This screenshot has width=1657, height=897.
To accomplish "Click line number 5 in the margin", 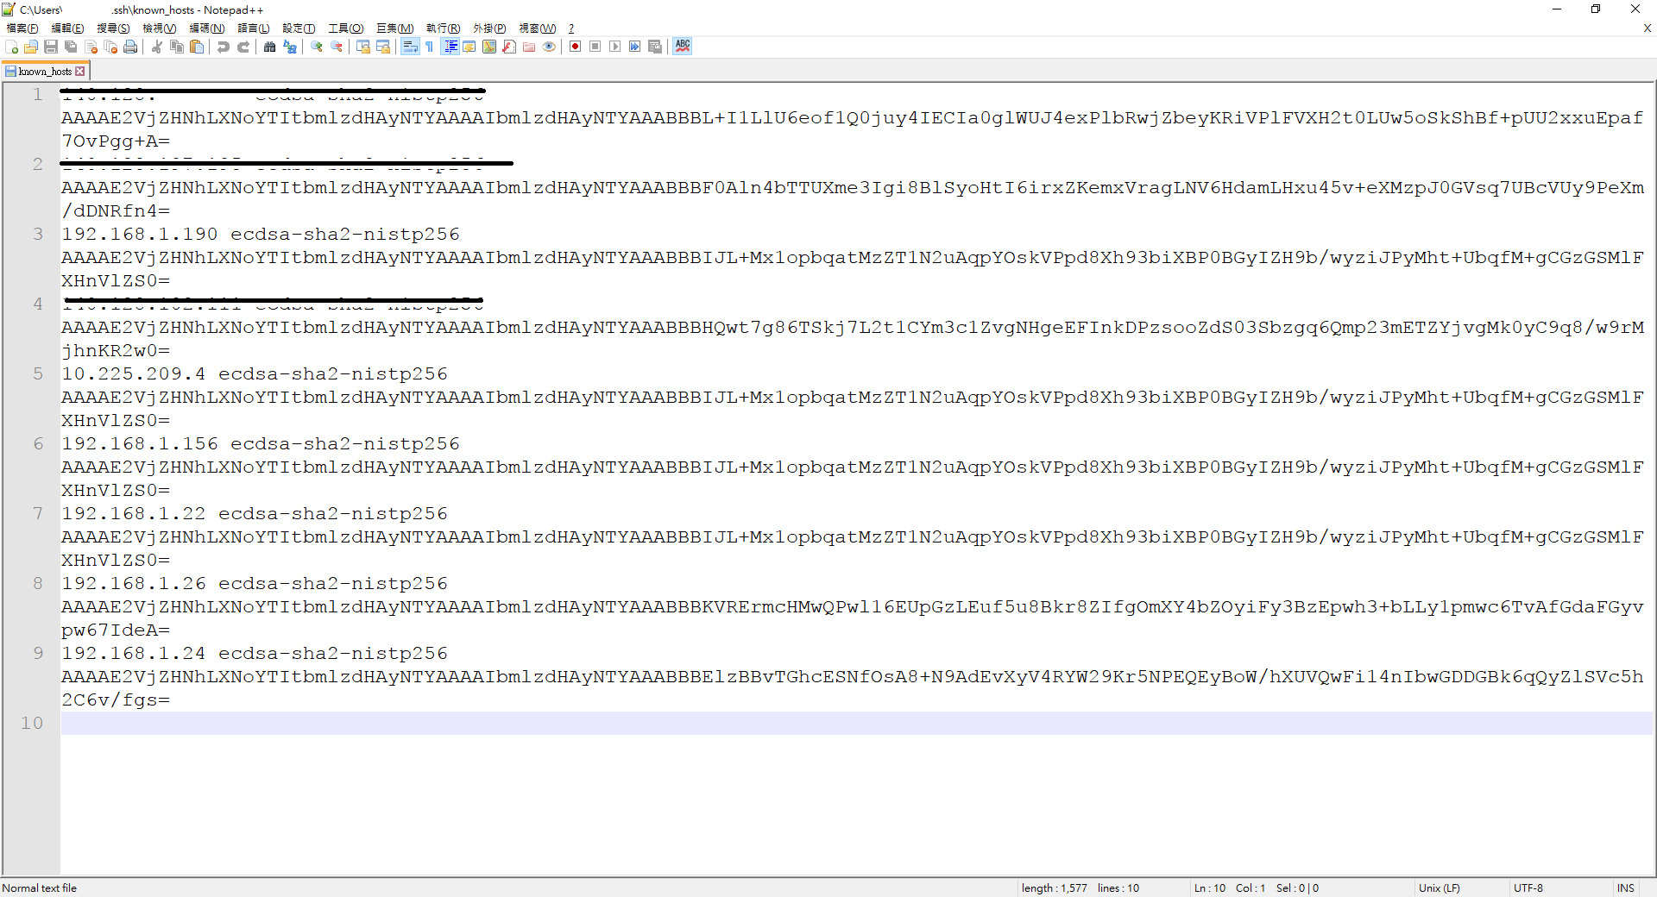I will (37, 373).
